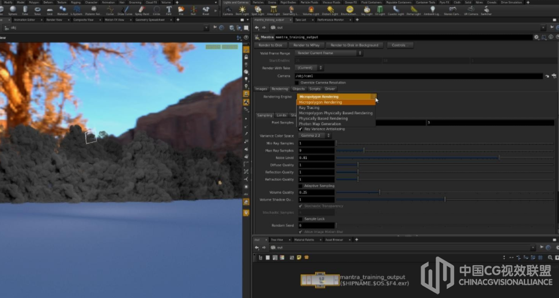Add an Ambient Light from the shelf
The height and width of the screenshot is (298, 559).
point(432,10)
